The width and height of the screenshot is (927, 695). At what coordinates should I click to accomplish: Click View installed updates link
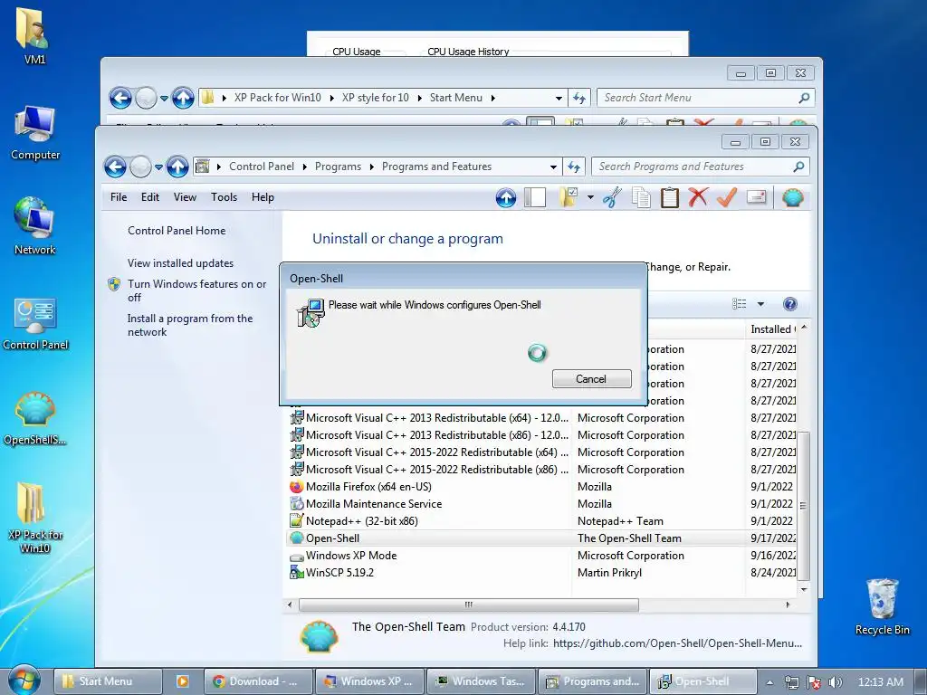(180, 263)
